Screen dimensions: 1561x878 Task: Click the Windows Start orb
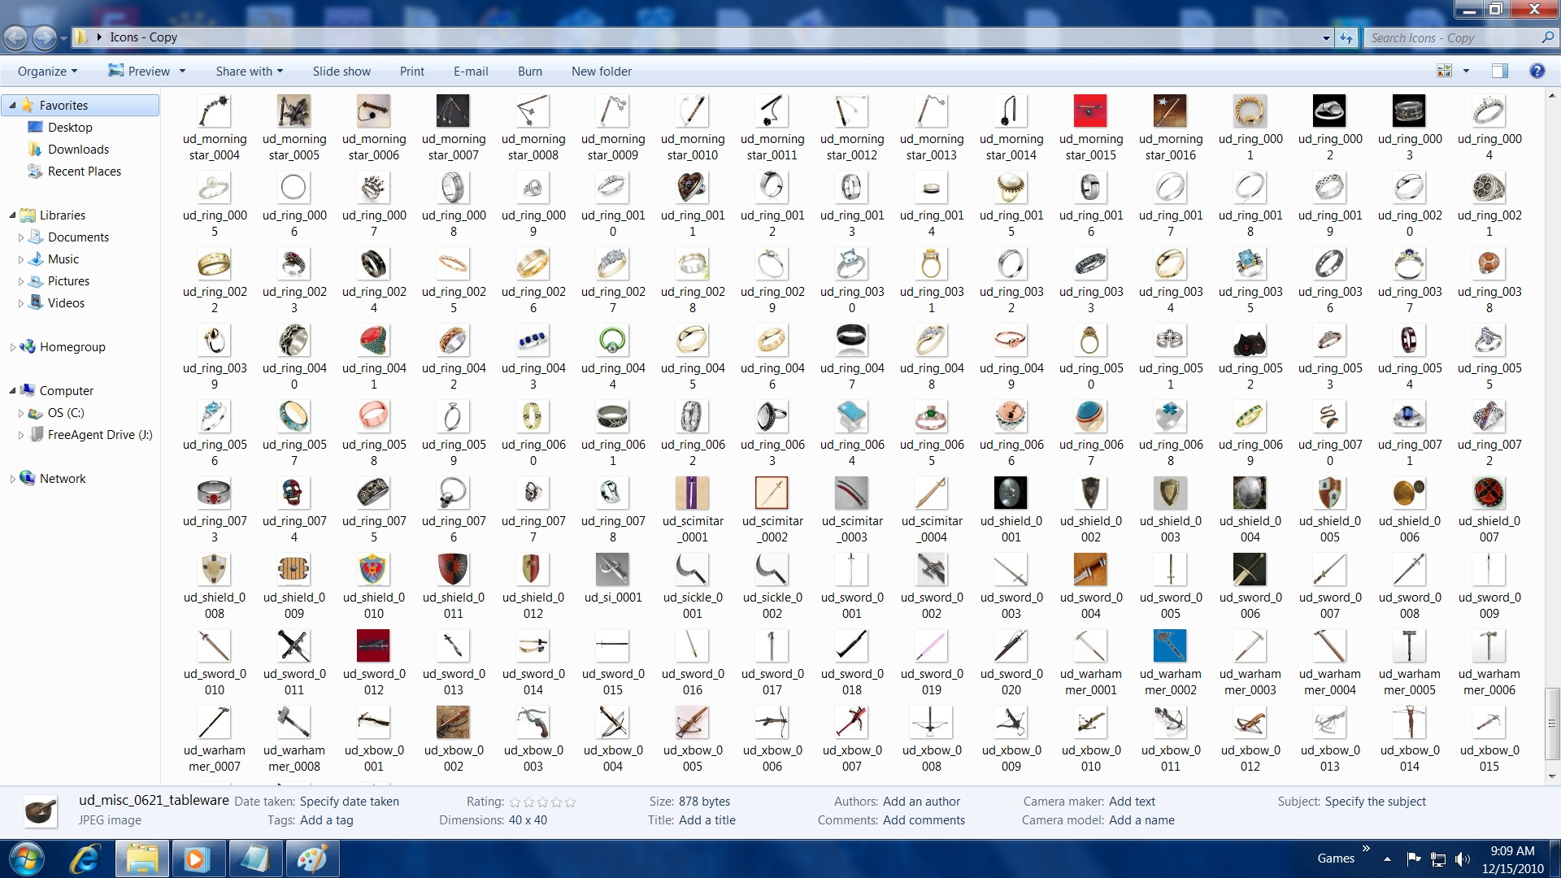(x=26, y=858)
